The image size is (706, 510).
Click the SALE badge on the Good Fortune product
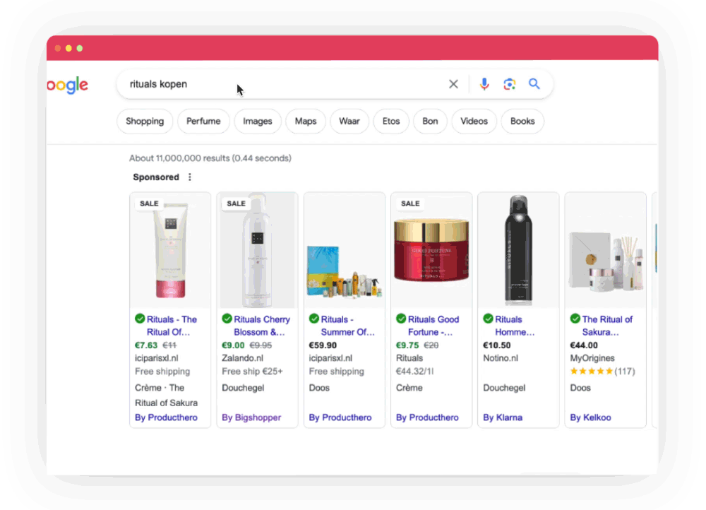coord(410,203)
